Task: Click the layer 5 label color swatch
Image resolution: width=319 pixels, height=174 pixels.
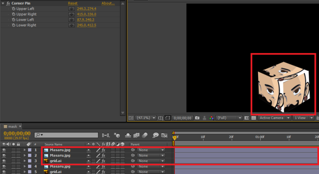Action: tap(30, 172)
